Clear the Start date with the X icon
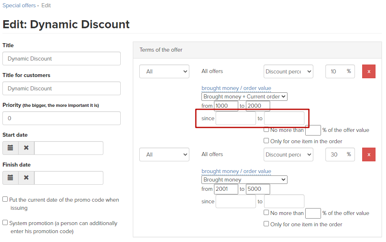The image size is (386, 242). click(x=26, y=148)
